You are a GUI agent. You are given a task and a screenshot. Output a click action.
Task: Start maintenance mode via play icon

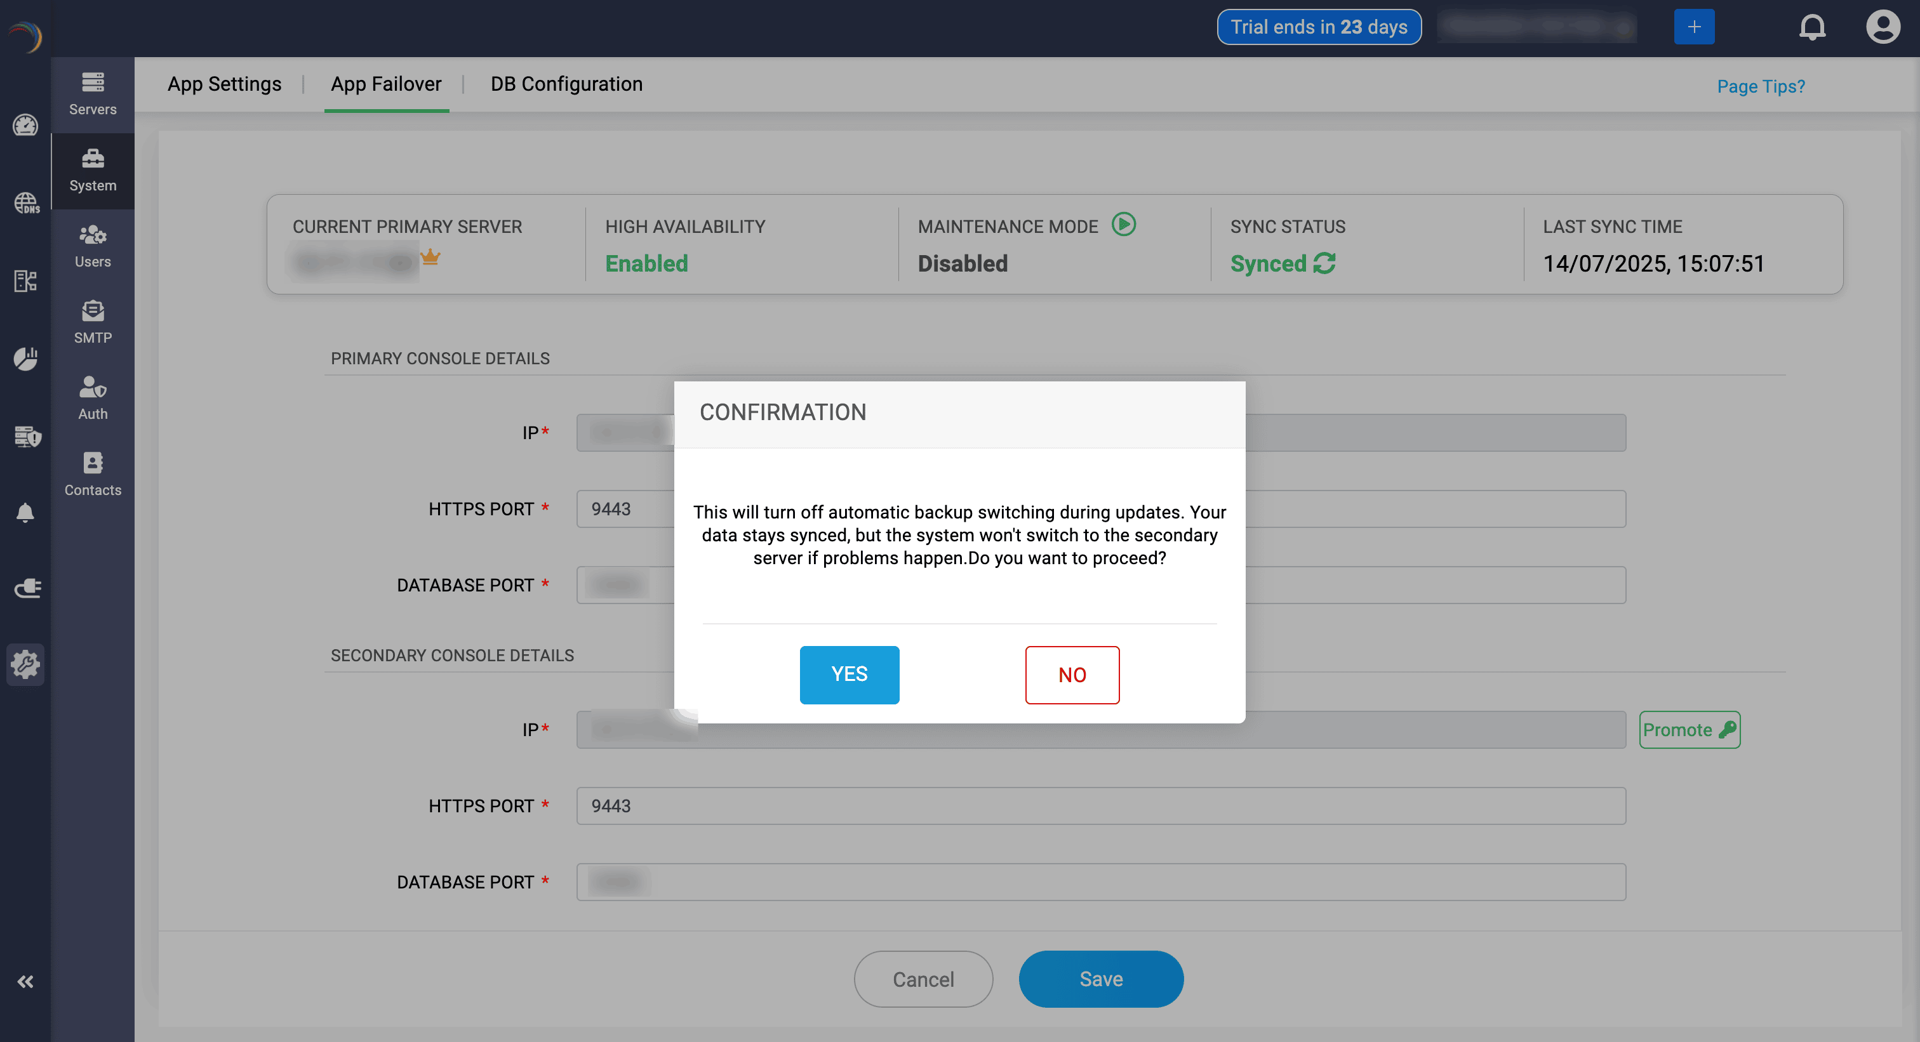pyautogui.click(x=1123, y=224)
